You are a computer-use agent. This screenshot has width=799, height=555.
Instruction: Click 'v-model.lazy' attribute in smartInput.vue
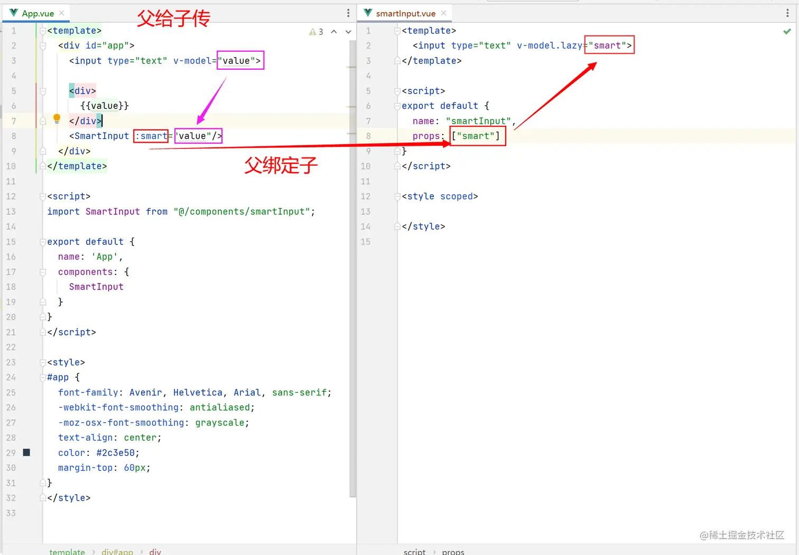pos(550,46)
